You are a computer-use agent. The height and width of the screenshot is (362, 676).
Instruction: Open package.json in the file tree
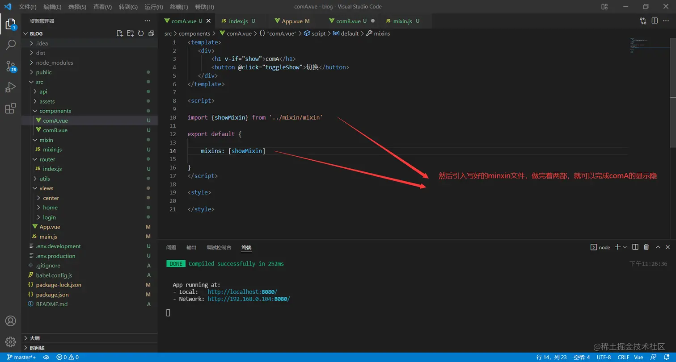[52, 295]
